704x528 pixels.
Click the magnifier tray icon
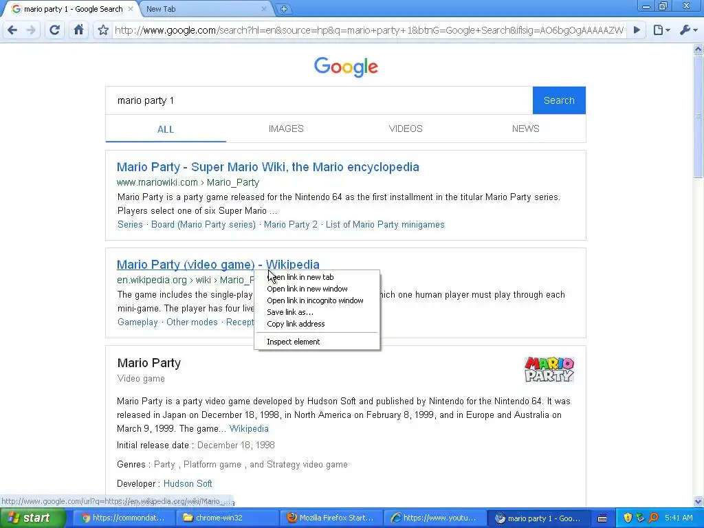653,518
